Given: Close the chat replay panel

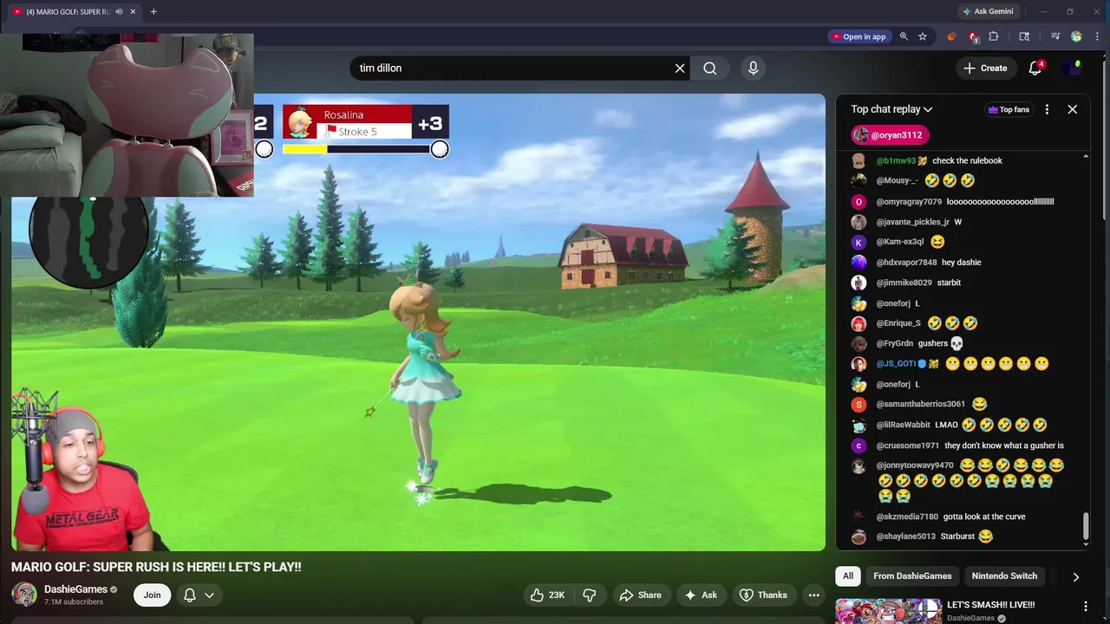Looking at the screenshot, I should (x=1073, y=109).
